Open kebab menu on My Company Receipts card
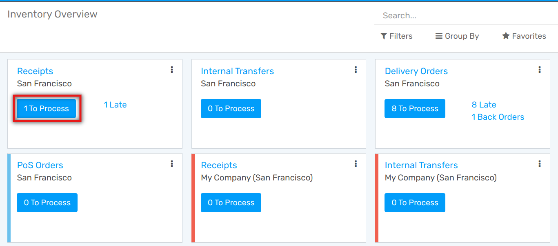The height and width of the screenshot is (246, 558). click(x=356, y=164)
